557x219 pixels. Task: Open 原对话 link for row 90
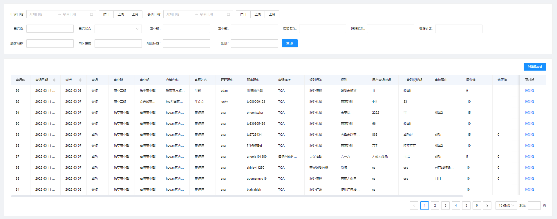click(530, 124)
